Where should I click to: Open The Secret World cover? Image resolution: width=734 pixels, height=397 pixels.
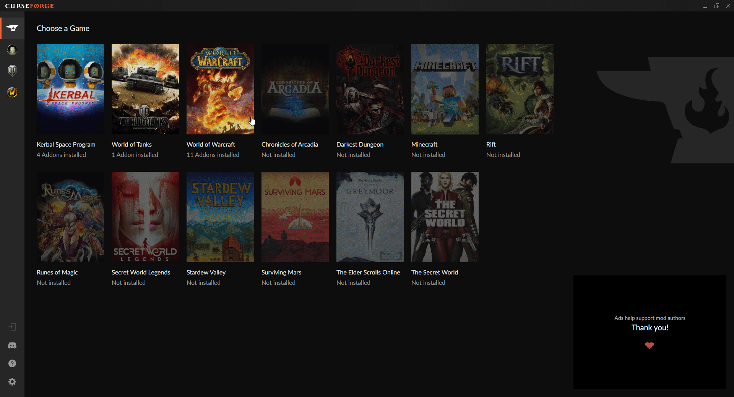coord(445,217)
